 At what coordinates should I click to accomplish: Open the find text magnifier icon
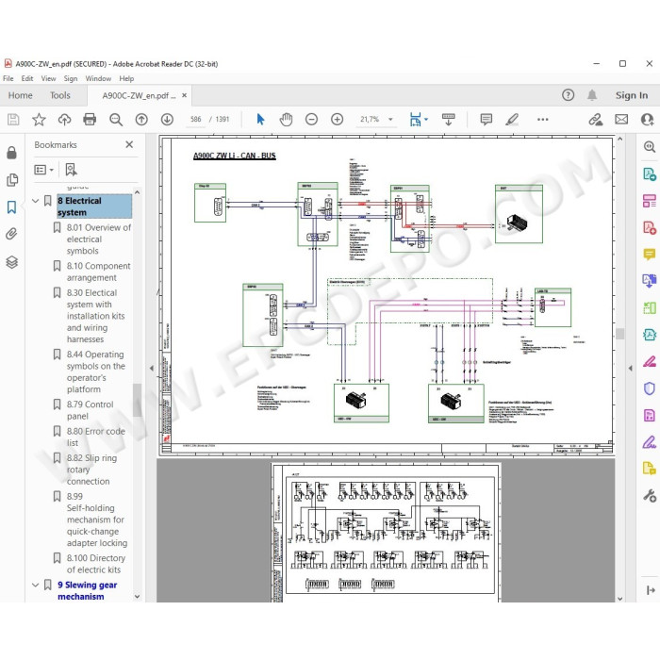116,120
